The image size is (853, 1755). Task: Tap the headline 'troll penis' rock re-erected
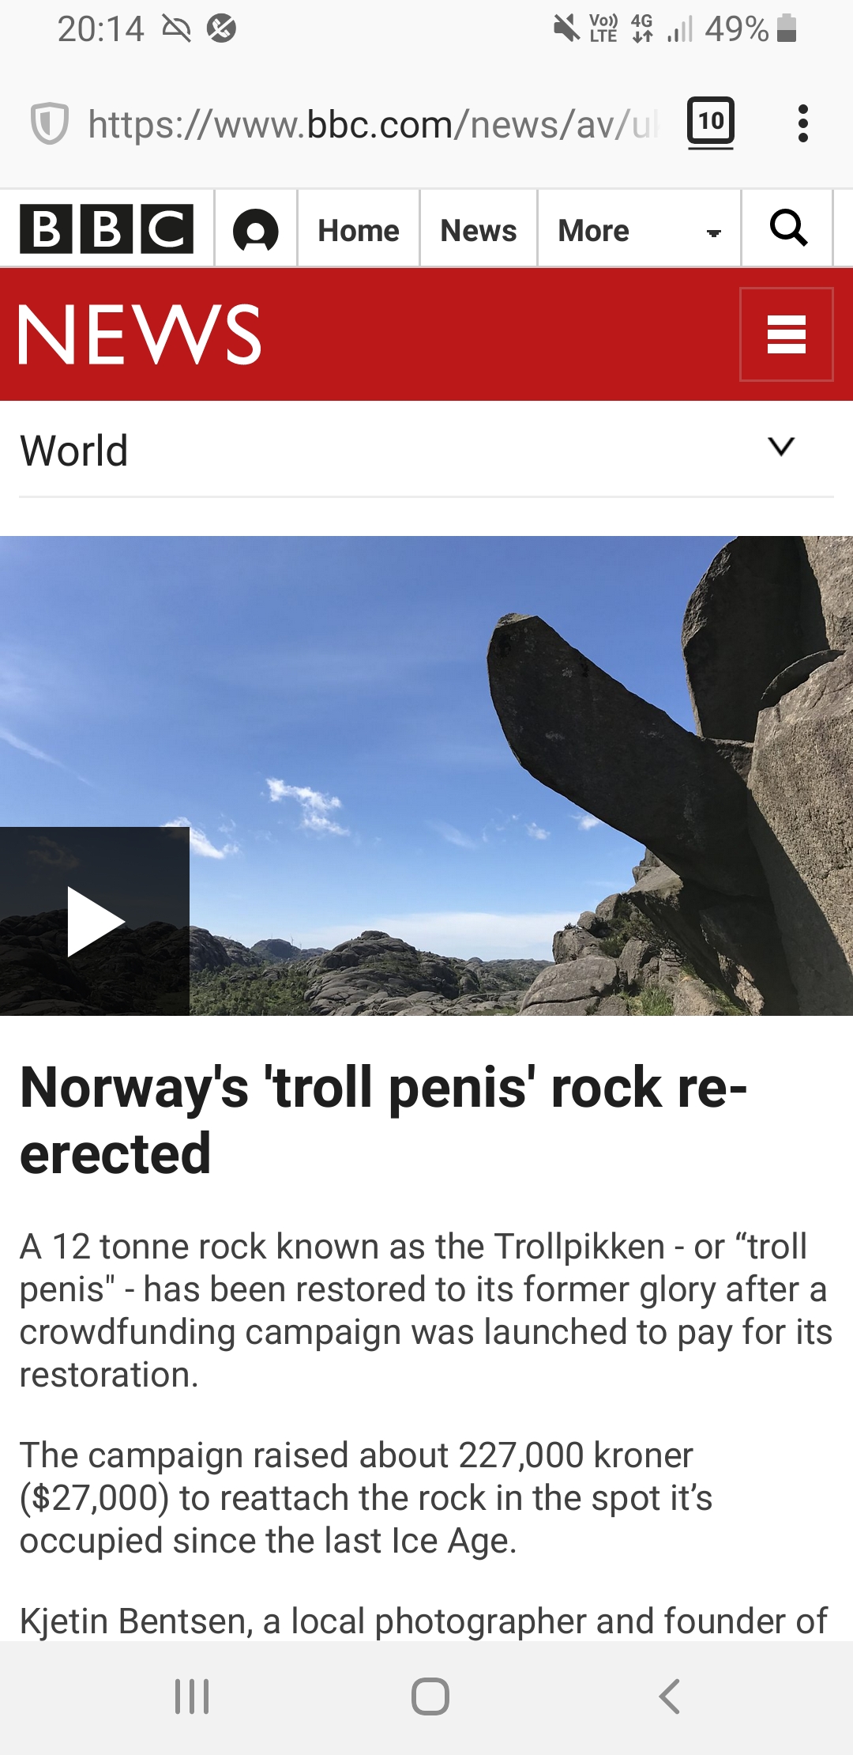[x=383, y=1120]
